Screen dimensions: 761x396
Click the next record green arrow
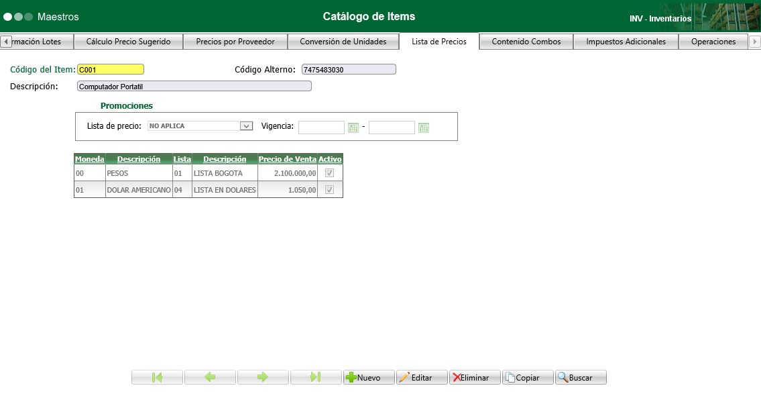point(262,377)
